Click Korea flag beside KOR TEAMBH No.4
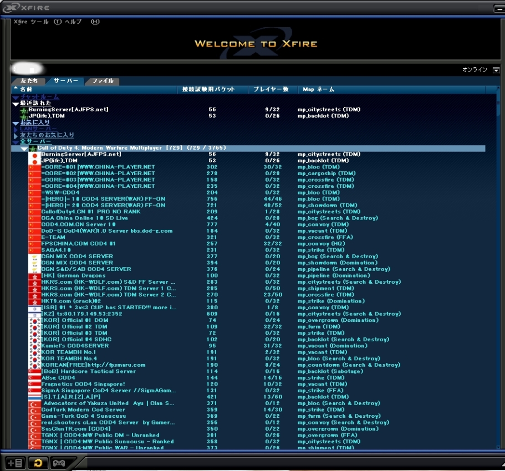 coord(34,359)
